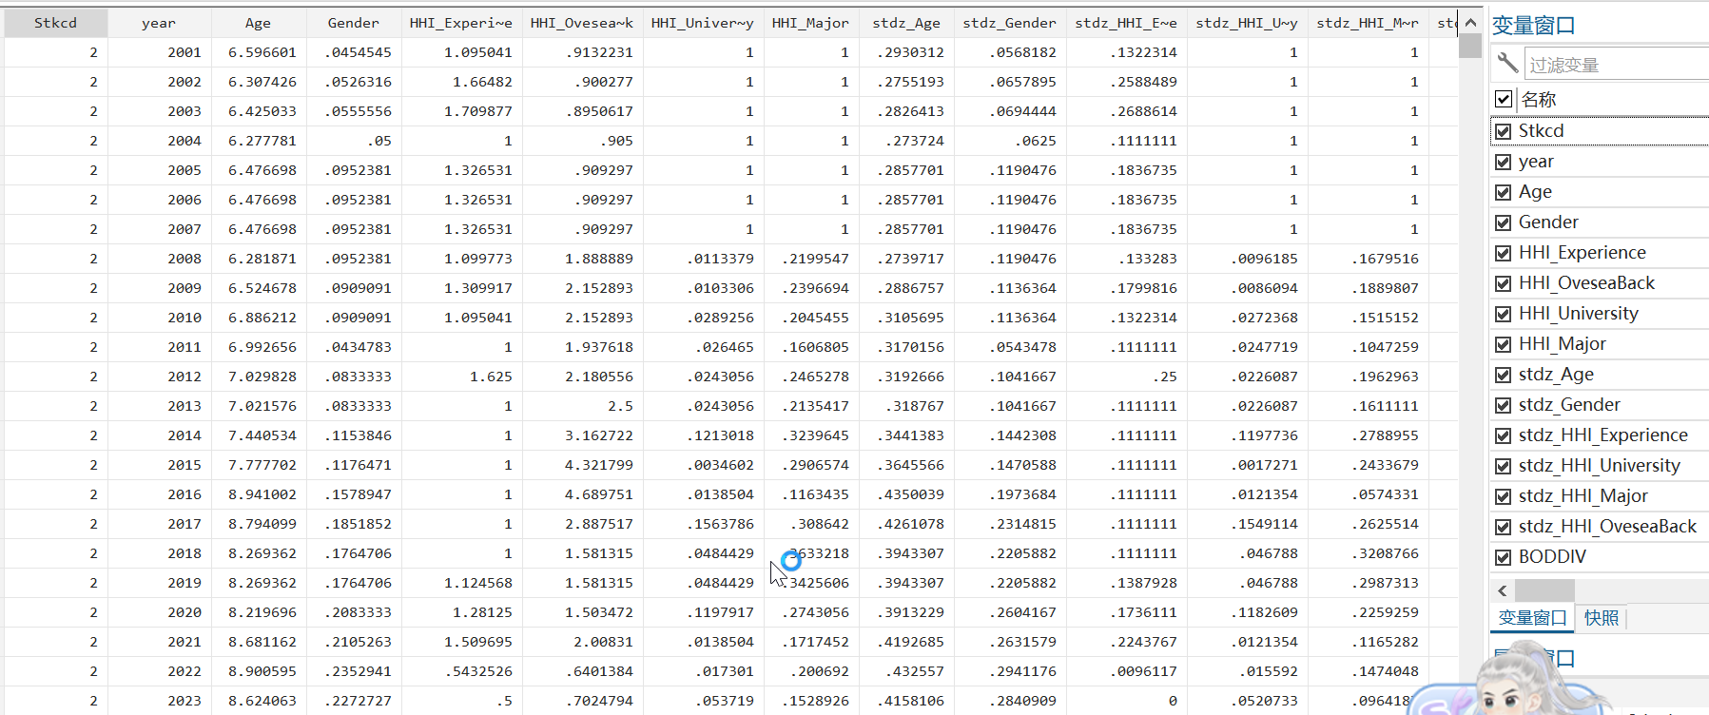This screenshot has height=715, width=1709.
Task: Toggle the BODDIV variable checkbox
Action: (1504, 557)
